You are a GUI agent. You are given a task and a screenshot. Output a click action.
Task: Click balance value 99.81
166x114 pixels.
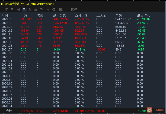point(119,49)
